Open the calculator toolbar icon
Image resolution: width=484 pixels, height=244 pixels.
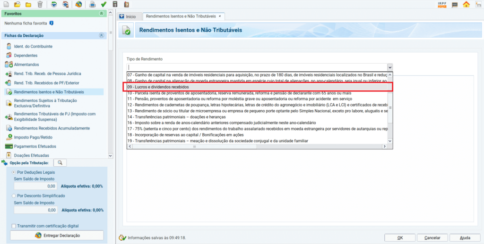115,4
